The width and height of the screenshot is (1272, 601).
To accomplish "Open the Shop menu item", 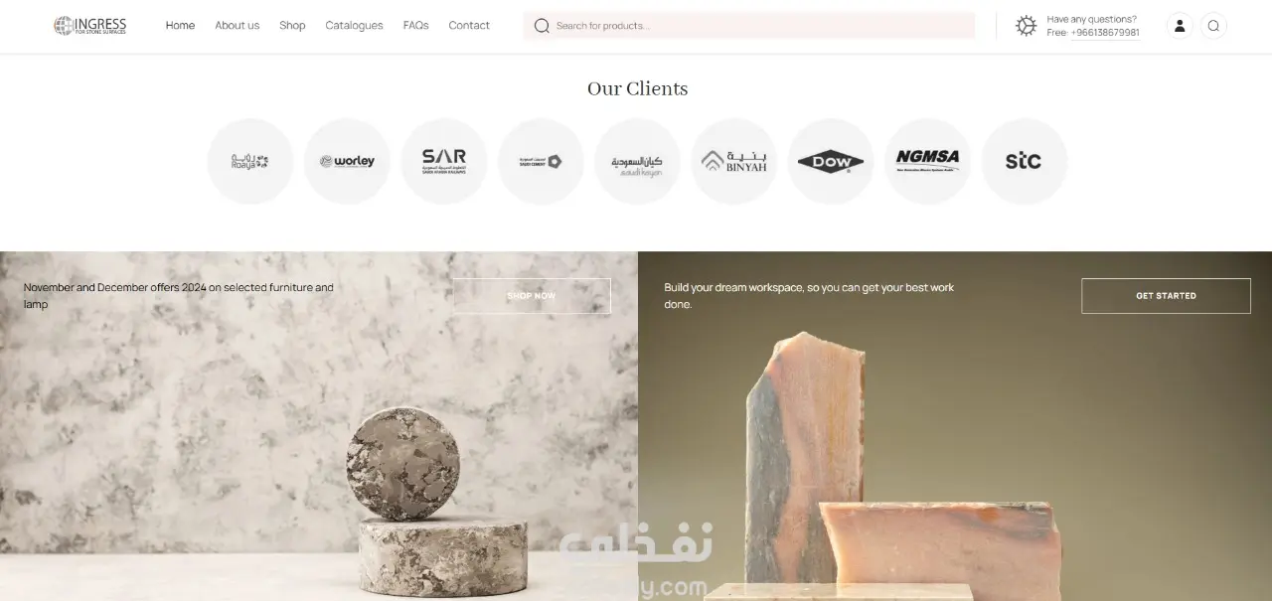I will pyautogui.click(x=292, y=26).
